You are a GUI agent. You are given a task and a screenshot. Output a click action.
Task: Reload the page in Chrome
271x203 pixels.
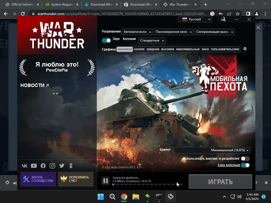(23, 14)
